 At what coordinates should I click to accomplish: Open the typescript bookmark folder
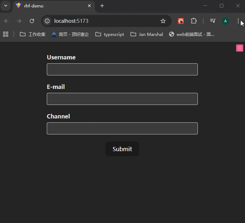click(110, 34)
